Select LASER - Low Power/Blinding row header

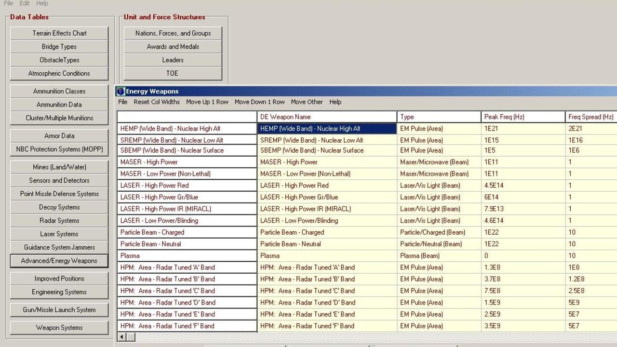tap(187, 220)
